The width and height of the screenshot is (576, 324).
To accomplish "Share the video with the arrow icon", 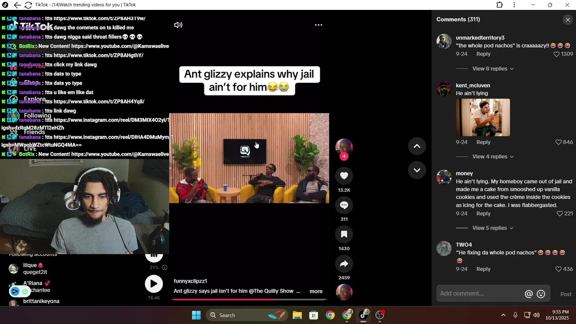I will [344, 264].
